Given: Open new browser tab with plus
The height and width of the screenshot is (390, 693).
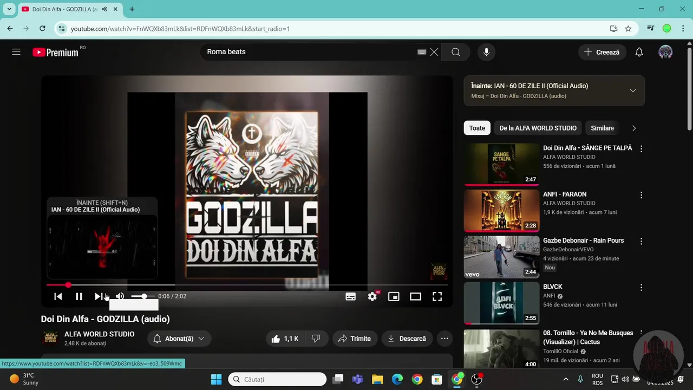Looking at the screenshot, I should coord(132,9).
